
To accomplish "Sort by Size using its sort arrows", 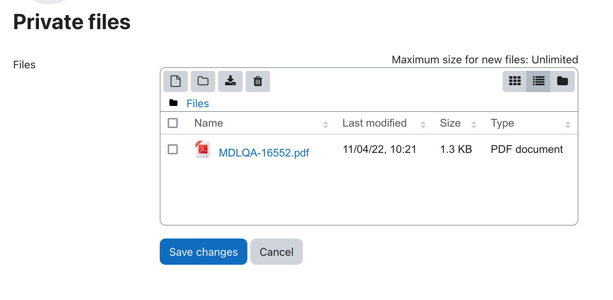I will click(x=474, y=125).
